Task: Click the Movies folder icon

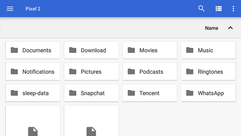Action: pyautogui.click(x=131, y=50)
